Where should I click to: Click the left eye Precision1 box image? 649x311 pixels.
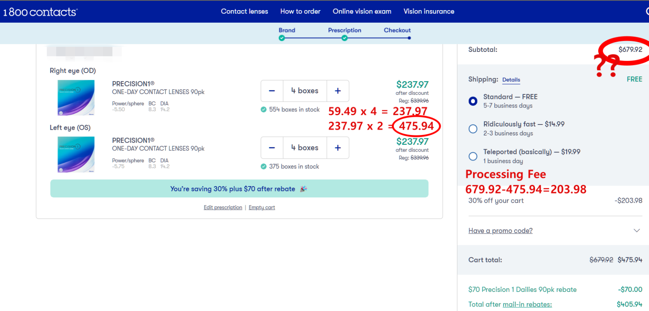[76, 154]
